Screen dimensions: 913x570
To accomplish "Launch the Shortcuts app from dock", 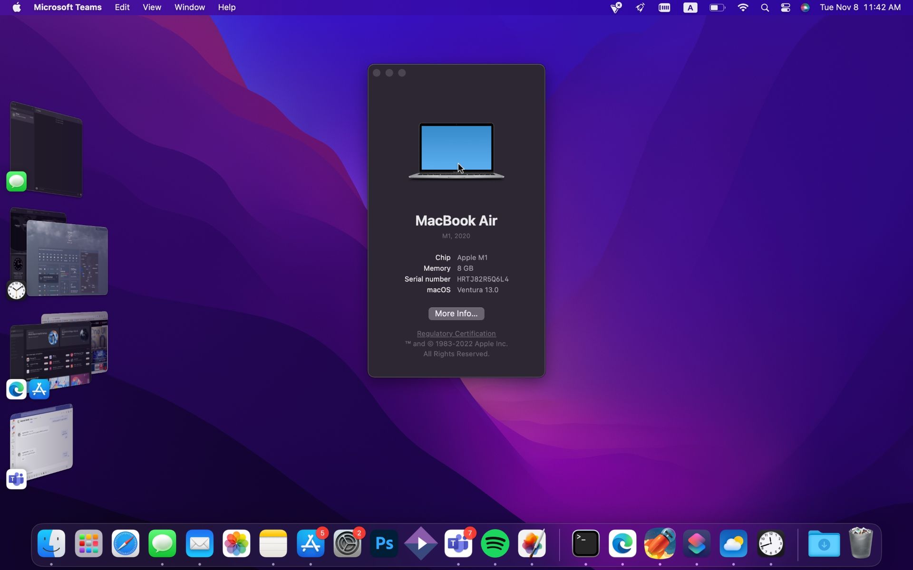I will [697, 543].
